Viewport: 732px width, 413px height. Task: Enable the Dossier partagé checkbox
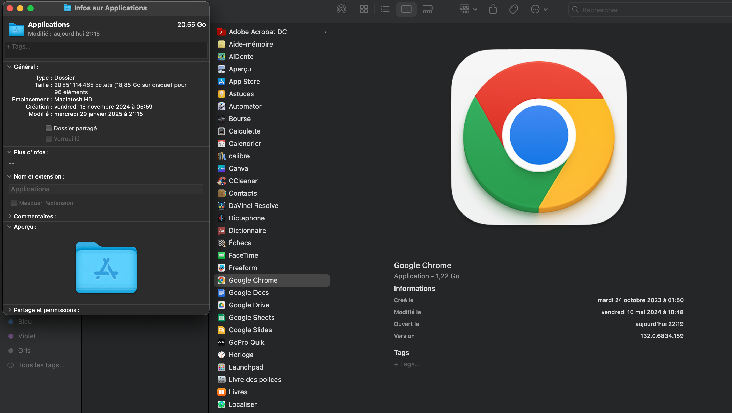49,128
